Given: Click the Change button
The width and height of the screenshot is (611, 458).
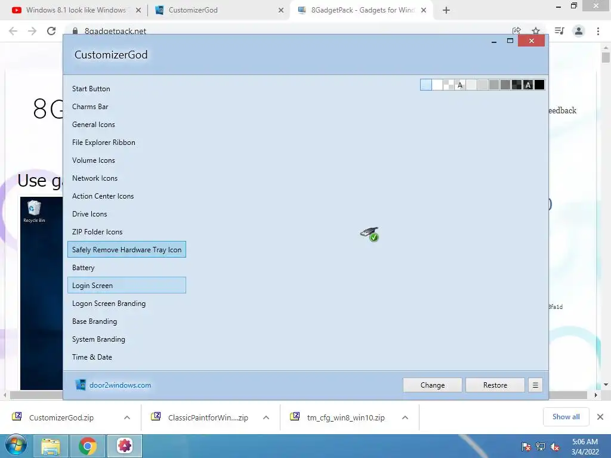Looking at the screenshot, I should (x=433, y=385).
